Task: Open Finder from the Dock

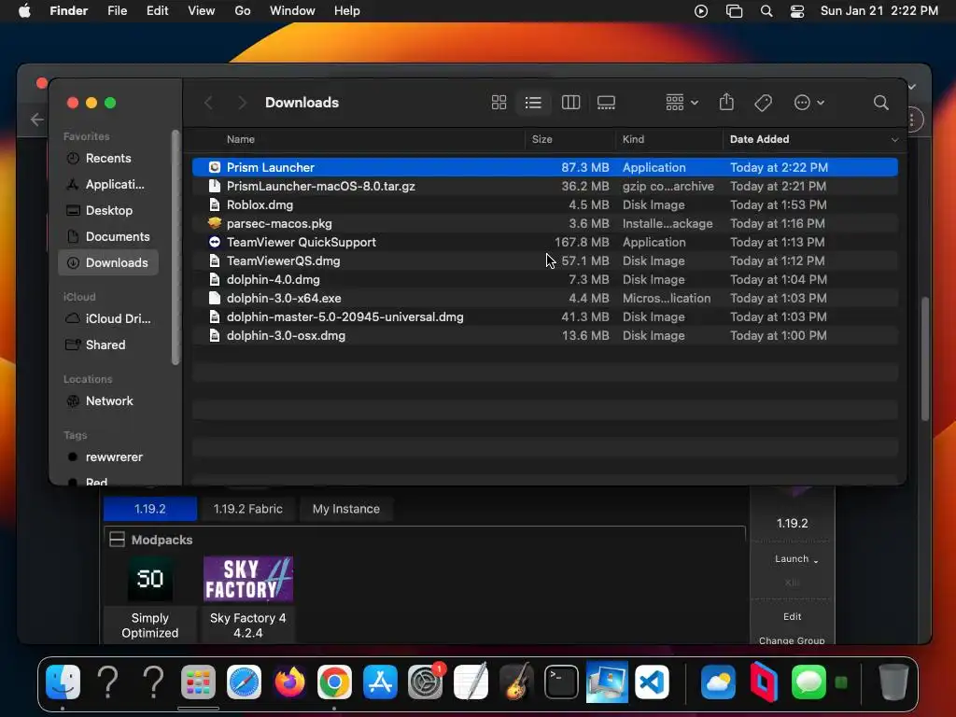Action: click(x=63, y=682)
